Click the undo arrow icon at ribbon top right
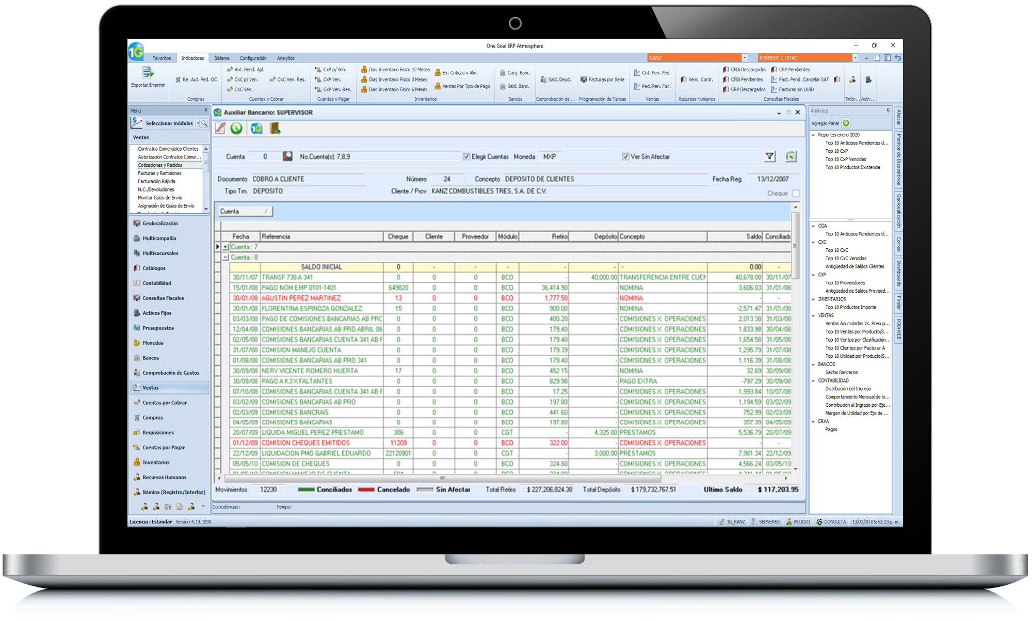 coord(898,58)
